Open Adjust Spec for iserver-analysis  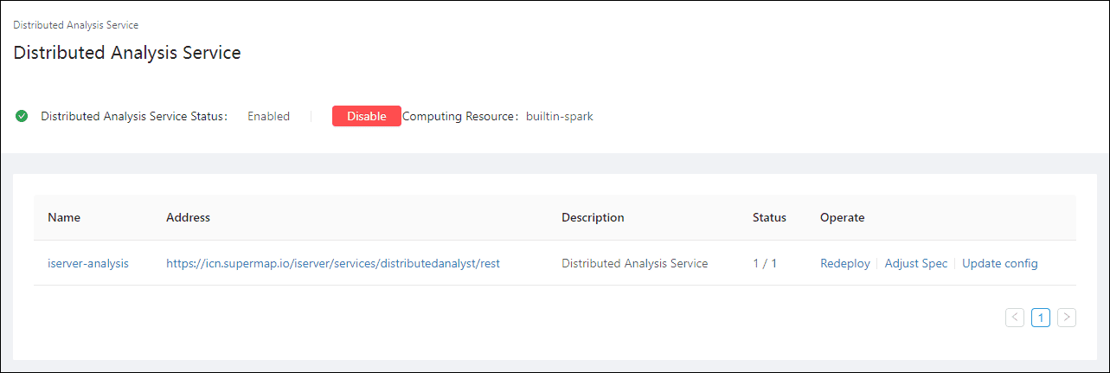(x=915, y=263)
